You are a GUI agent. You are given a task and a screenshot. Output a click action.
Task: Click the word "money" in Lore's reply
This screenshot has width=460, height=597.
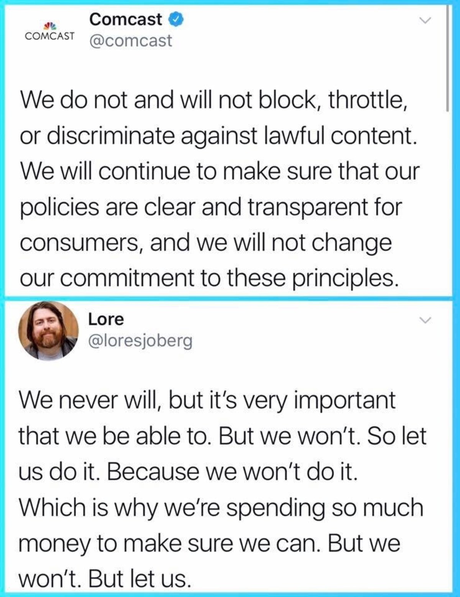click(x=53, y=543)
